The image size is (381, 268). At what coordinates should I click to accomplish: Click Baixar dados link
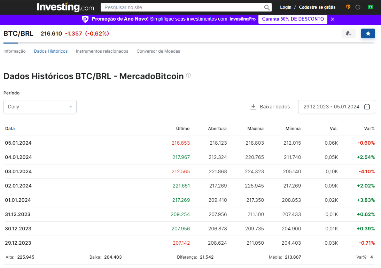click(x=275, y=107)
